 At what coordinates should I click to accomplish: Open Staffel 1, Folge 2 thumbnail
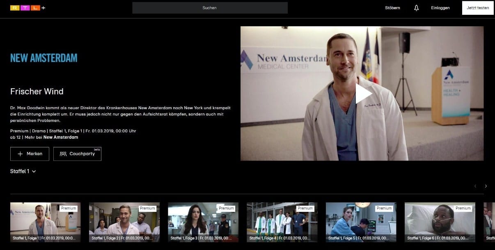coord(124,222)
